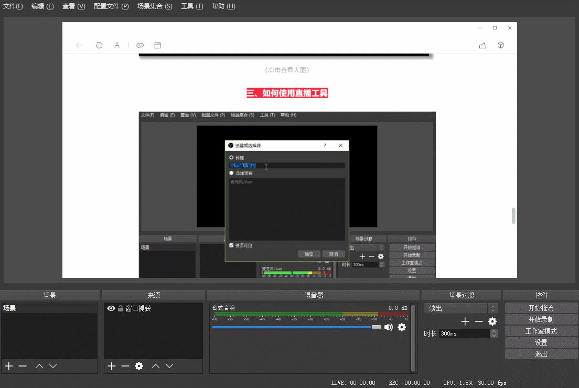Toggle 使源可见 checkbox in dialog image

231,245
